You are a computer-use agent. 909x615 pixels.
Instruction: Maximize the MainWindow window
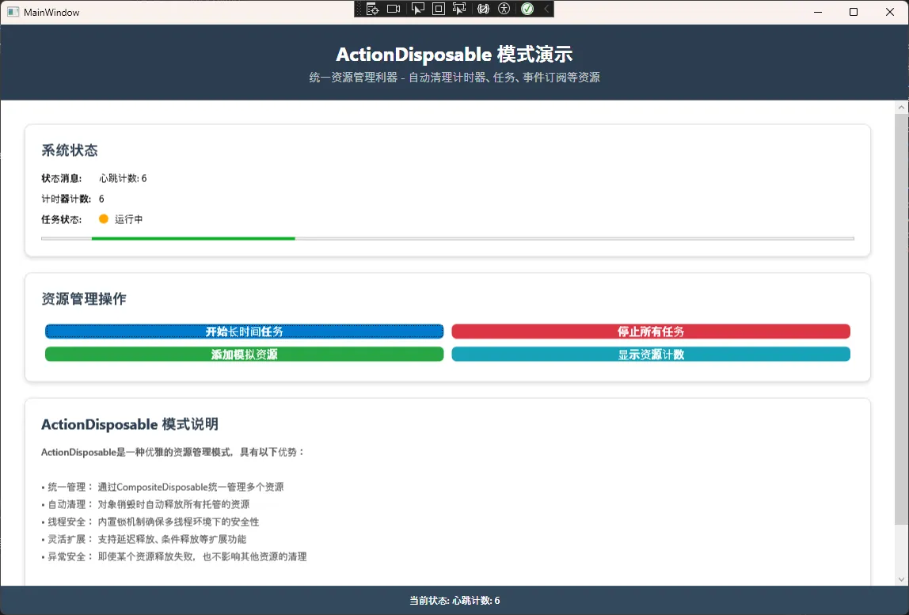point(853,12)
